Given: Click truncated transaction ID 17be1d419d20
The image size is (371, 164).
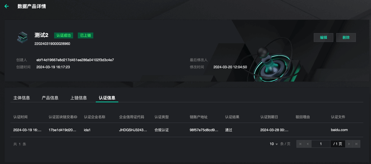Looking at the screenshot, I should [x=62, y=130].
